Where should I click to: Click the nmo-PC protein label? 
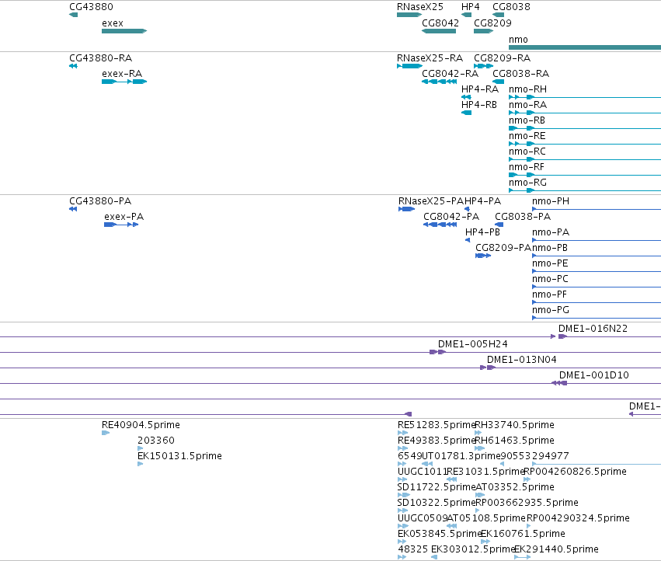pyautogui.click(x=550, y=279)
